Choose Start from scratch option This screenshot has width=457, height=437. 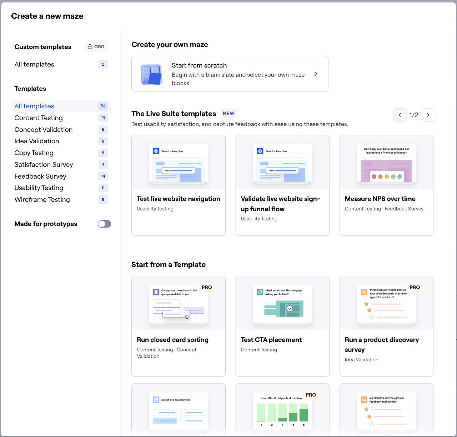point(230,74)
